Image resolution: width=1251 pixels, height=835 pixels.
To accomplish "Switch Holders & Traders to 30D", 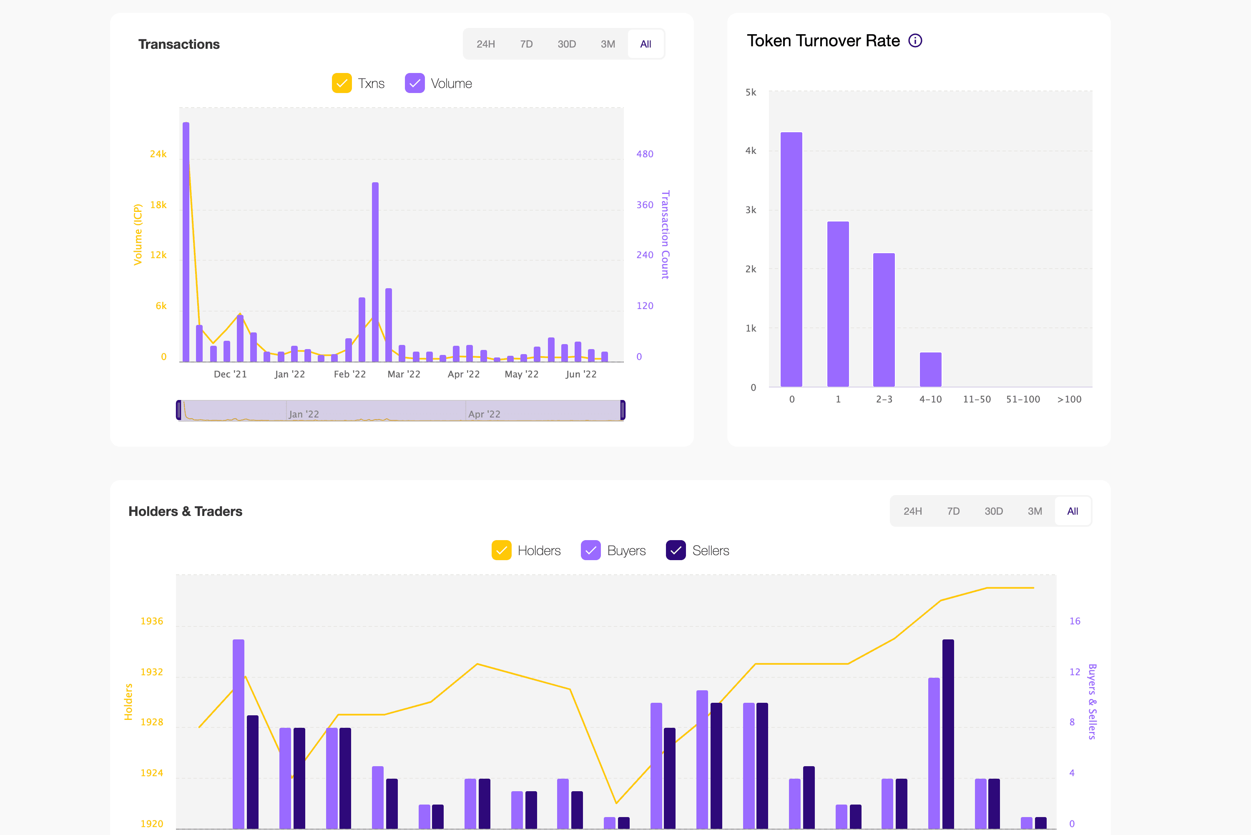I will 993,511.
